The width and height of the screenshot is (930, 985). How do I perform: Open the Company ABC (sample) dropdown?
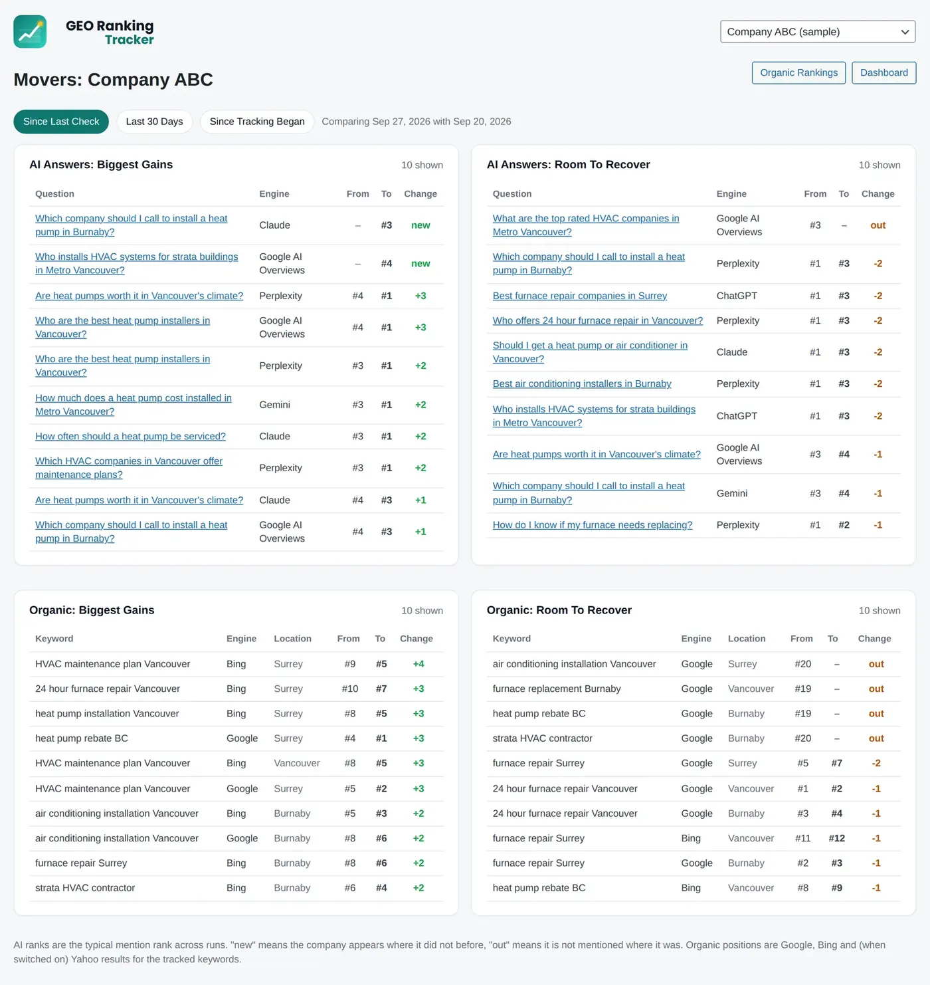coord(818,32)
